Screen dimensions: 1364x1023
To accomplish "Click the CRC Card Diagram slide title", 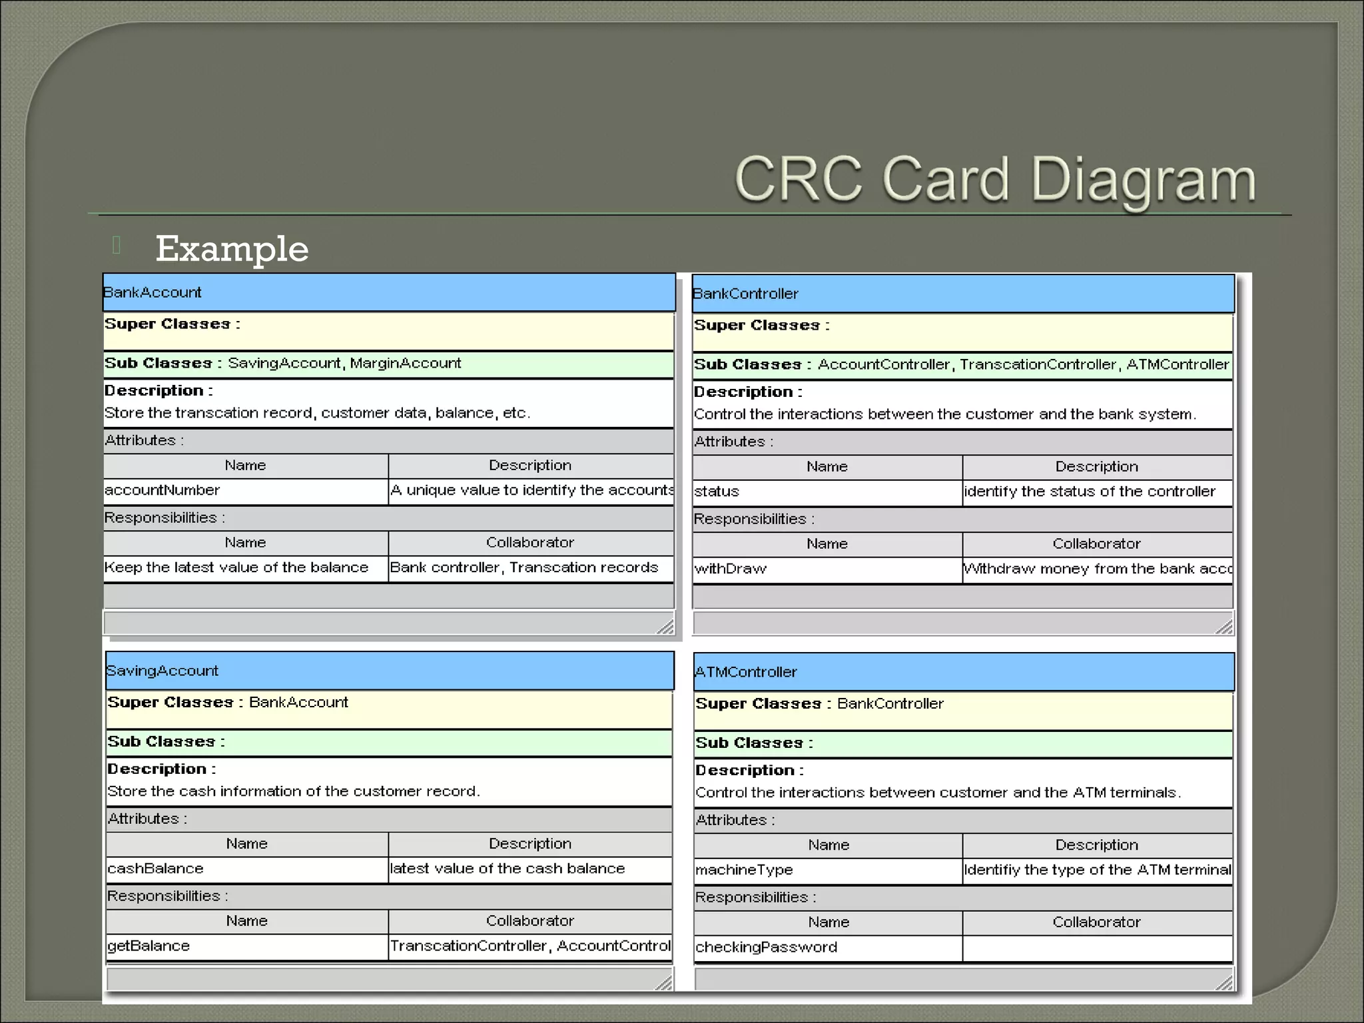I will (995, 180).
